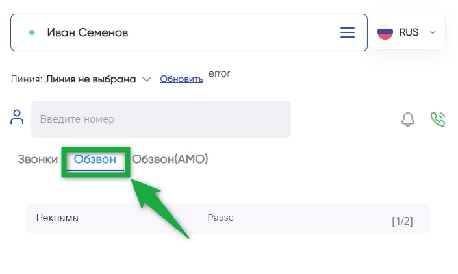Select the Обзвон tab
Viewport: 458px width, 274px height.
coord(95,159)
